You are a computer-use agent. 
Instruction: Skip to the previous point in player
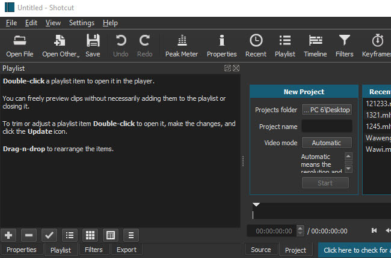point(374,230)
